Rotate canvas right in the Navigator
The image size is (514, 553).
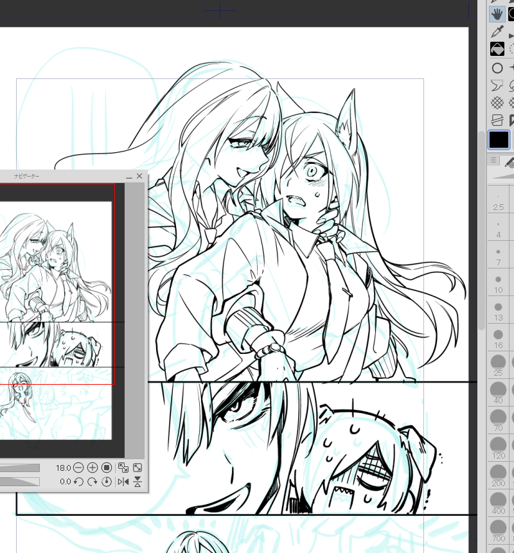tap(93, 482)
